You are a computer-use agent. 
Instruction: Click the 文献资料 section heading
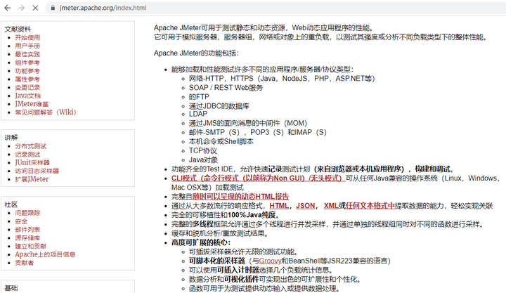tap(18, 29)
